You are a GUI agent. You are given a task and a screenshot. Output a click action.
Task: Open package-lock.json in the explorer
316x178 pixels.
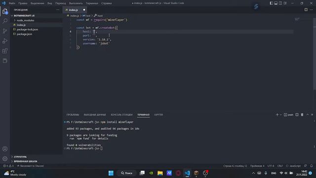(x=36, y=30)
